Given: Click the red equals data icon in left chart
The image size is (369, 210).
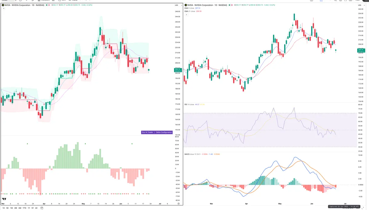Looking at the screenshot, I should pyautogui.click(x=49, y=5).
